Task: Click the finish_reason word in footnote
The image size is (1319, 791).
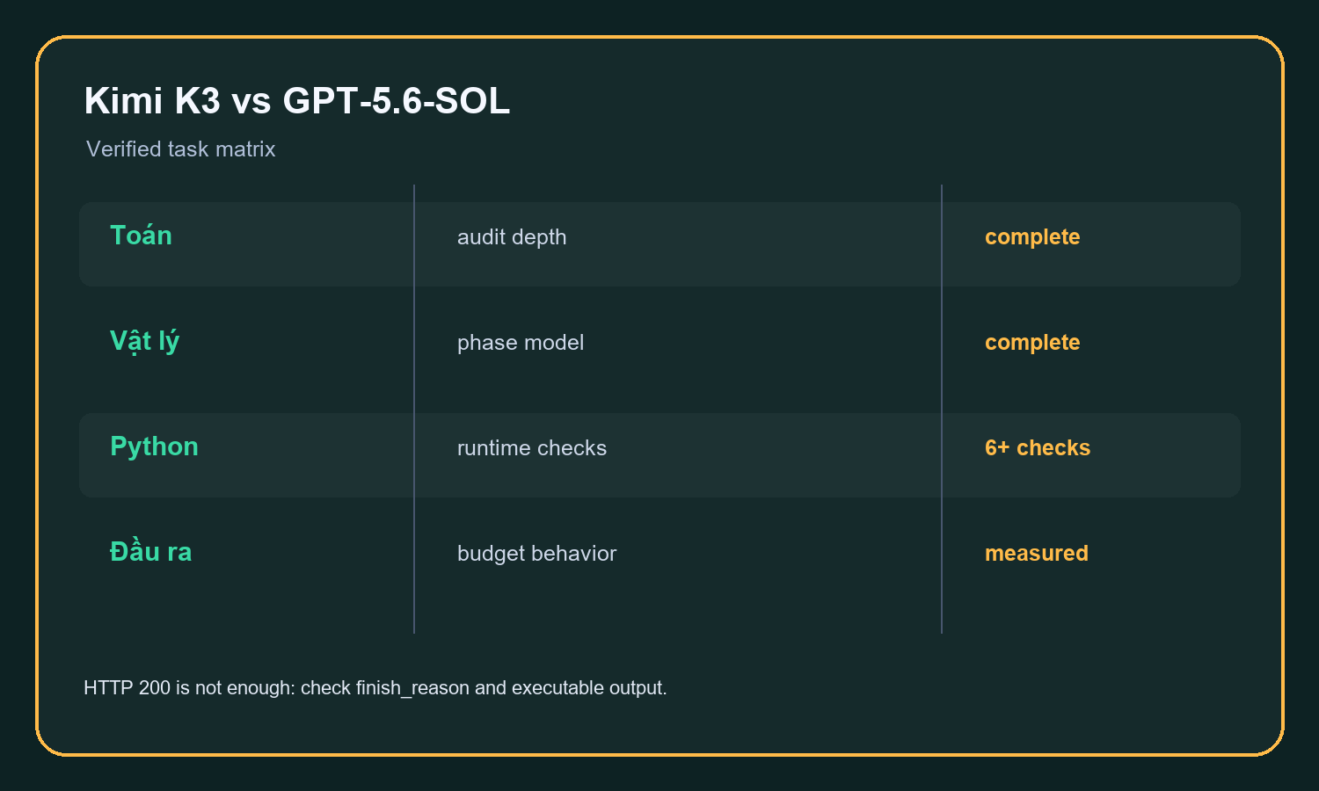Action: pyautogui.click(x=412, y=688)
